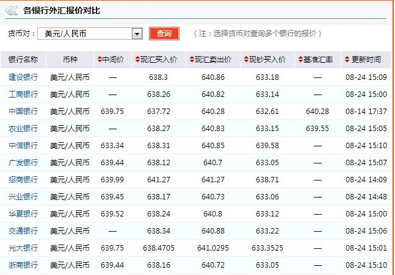Open the 招商银行 link
The width and height of the screenshot is (395, 275).
pyautogui.click(x=23, y=180)
